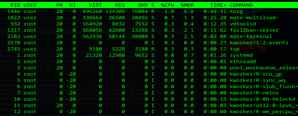The height and width of the screenshot is (116, 298).
Task: Select the Xorg process name
Action: (236, 11)
